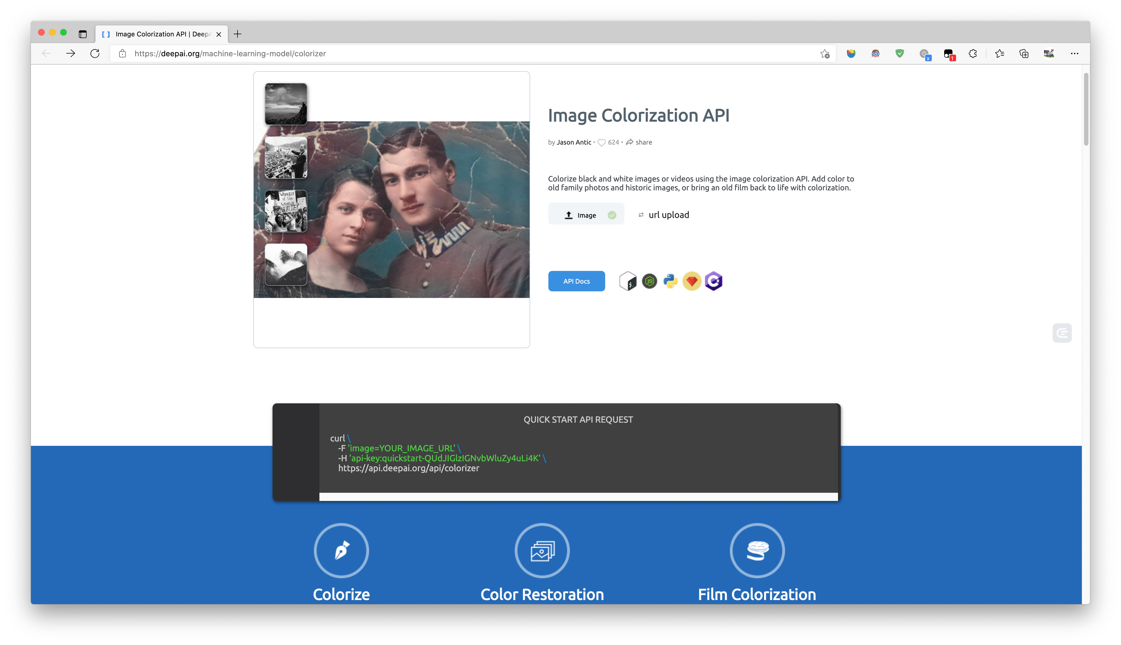Open the Color Restoration images icon
Image resolution: width=1121 pixels, height=645 pixels.
[x=542, y=550]
